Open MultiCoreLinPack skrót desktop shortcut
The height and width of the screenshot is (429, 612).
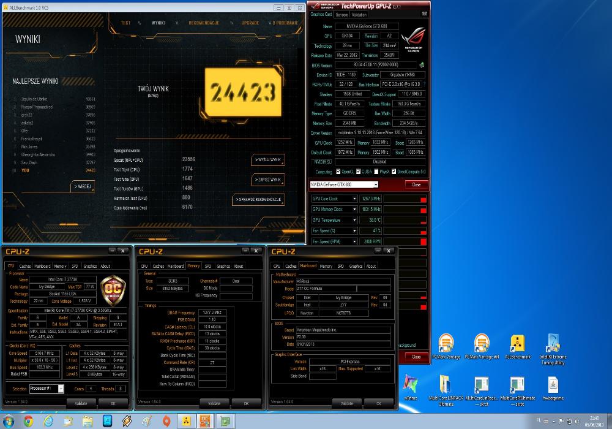click(482, 390)
